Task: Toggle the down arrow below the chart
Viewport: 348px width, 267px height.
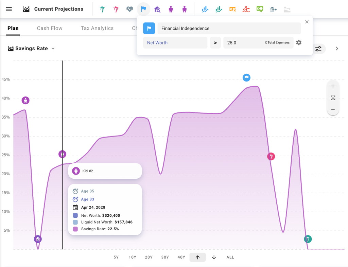Action: 214,257
